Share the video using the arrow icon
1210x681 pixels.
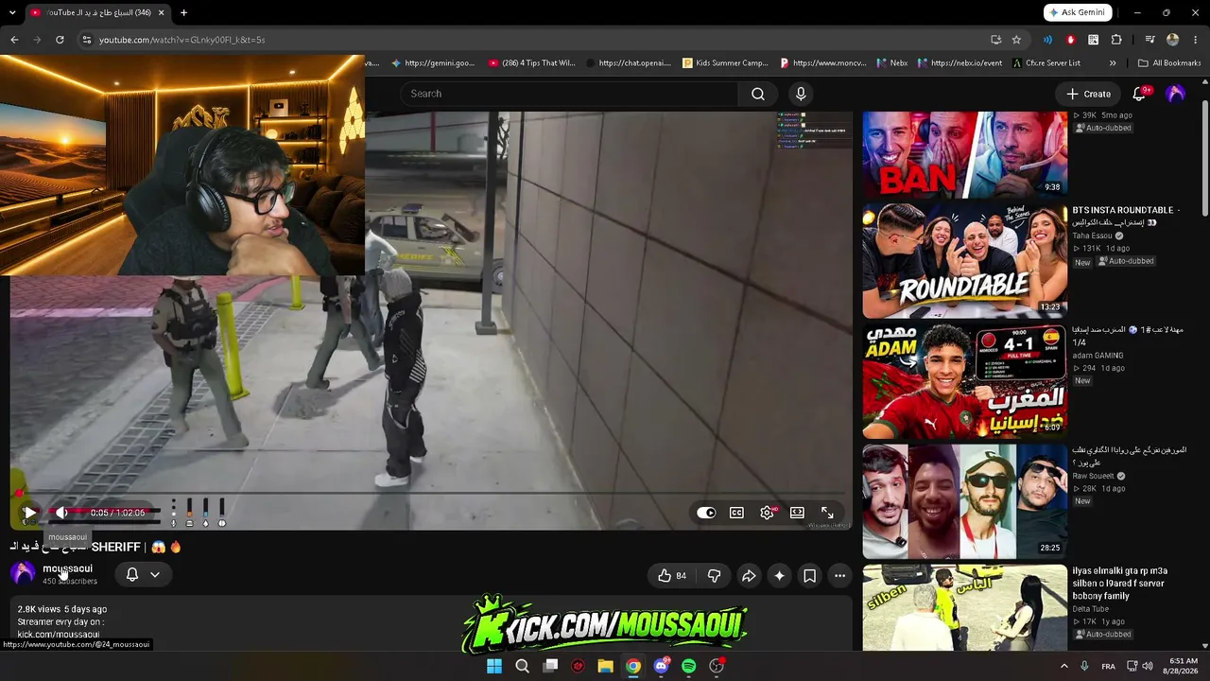[x=749, y=575]
